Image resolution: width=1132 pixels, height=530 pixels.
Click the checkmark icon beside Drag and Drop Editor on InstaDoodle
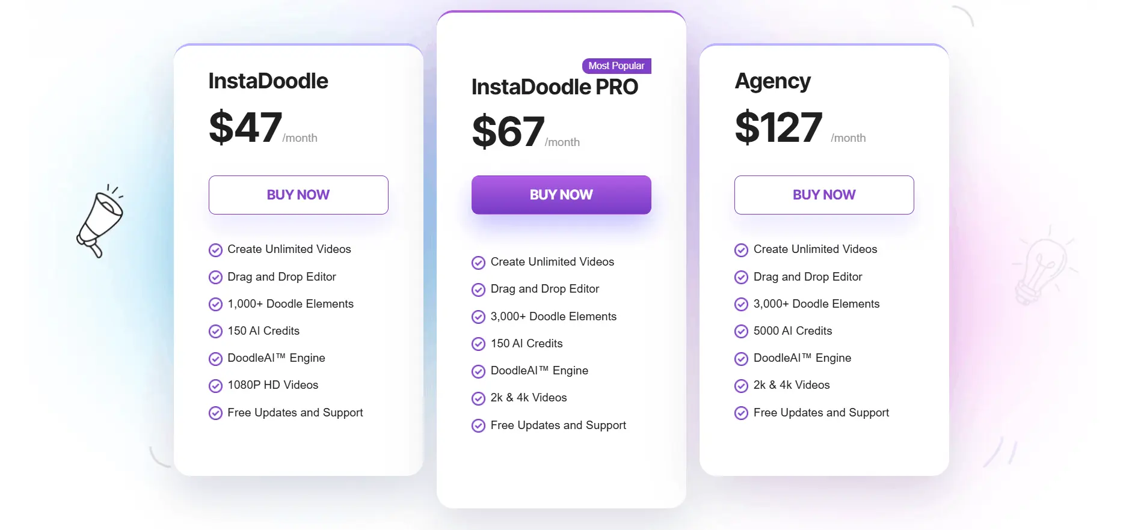215,277
